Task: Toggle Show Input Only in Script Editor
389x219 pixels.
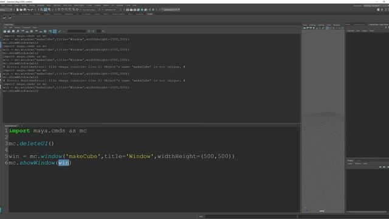Action: pyautogui.click(x=41, y=31)
